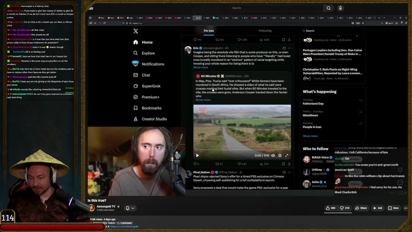Open Explore from X sidebar
412x232 pixels.
tap(144, 53)
